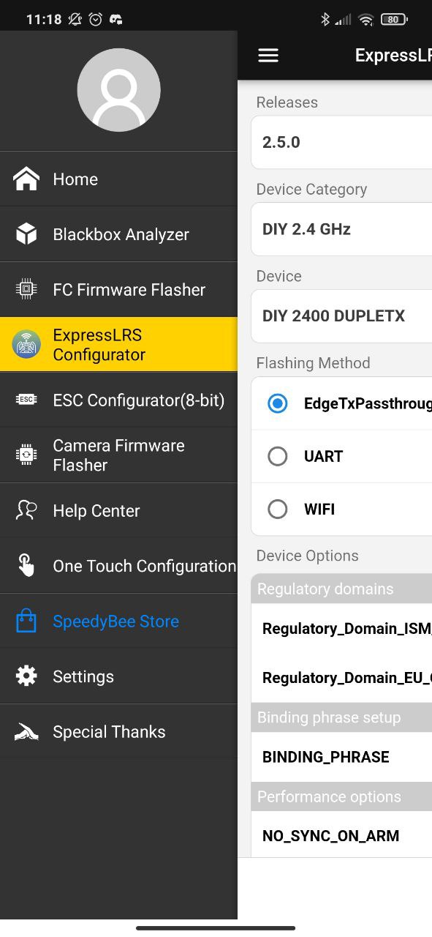Open Blackbox Analyzer cube icon
This screenshot has height=937, width=432.
[x=26, y=234]
